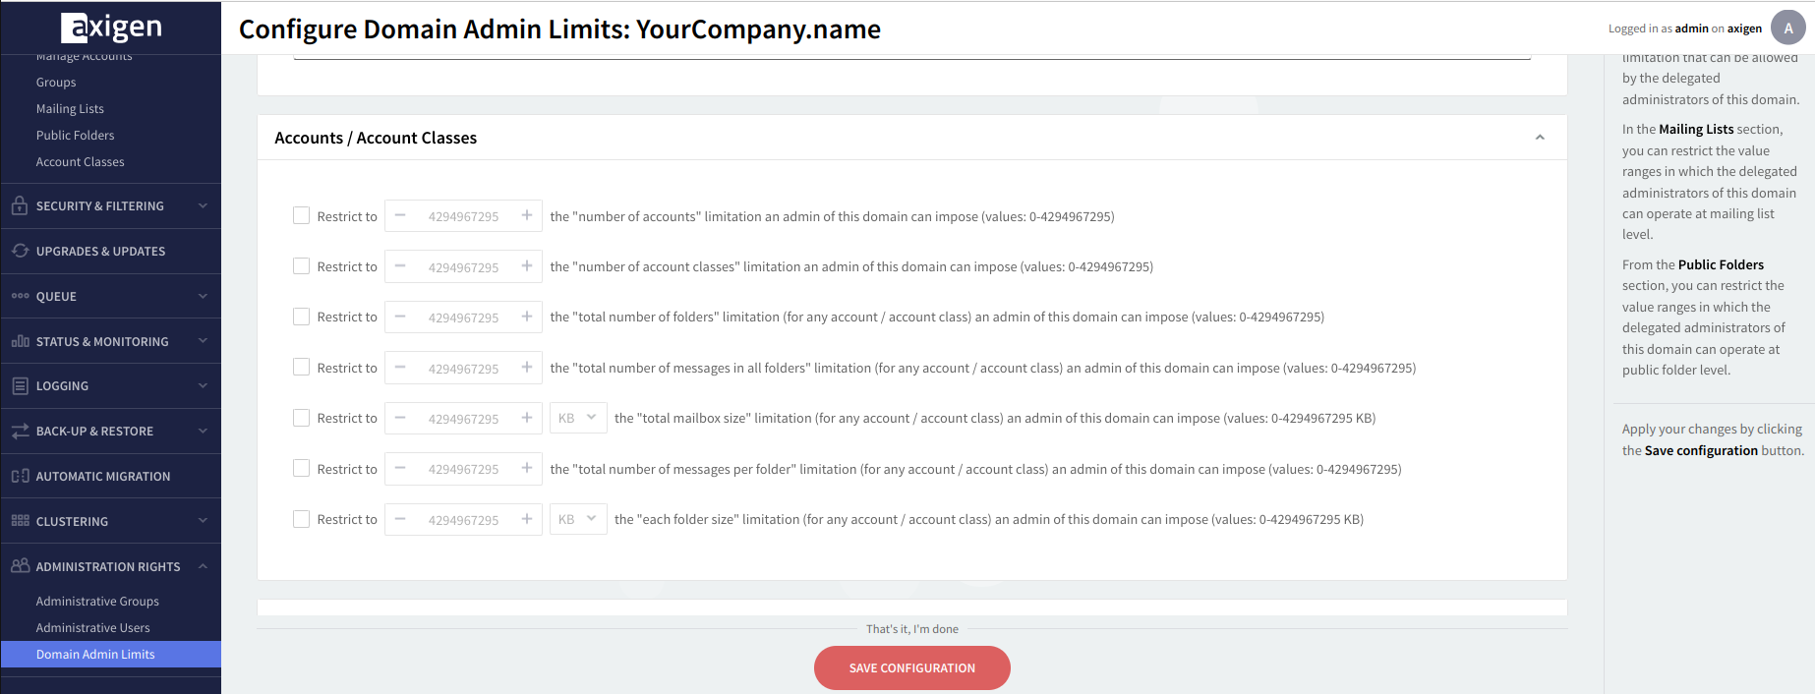Click the Status & Monitoring chart icon
The height and width of the screenshot is (694, 1815).
pos(20,341)
